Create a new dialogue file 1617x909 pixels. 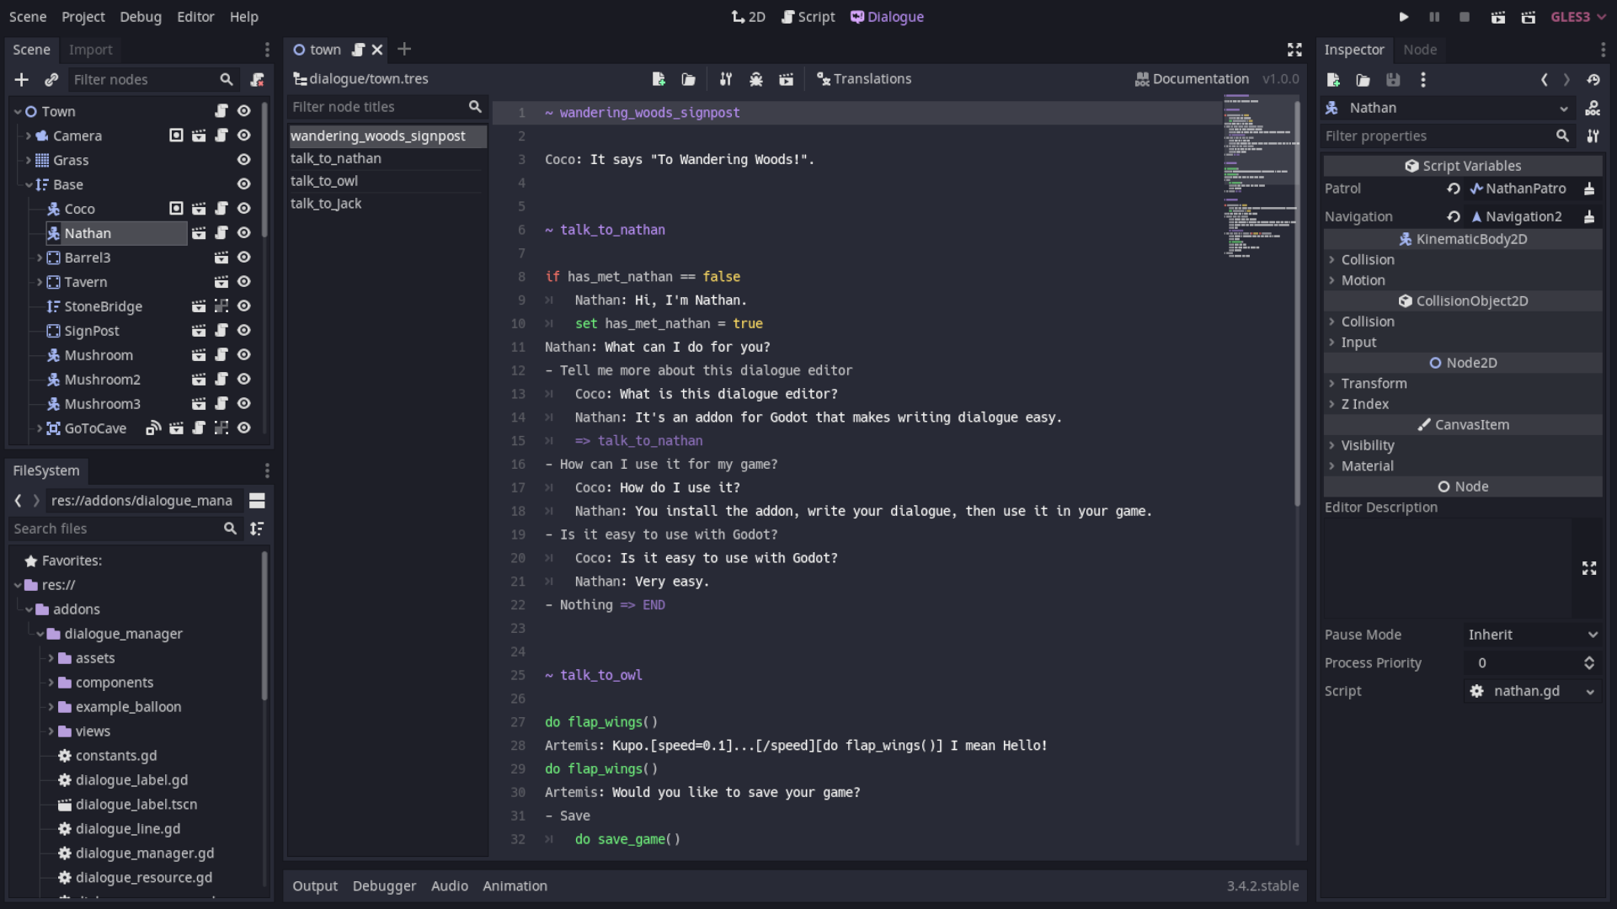(659, 78)
